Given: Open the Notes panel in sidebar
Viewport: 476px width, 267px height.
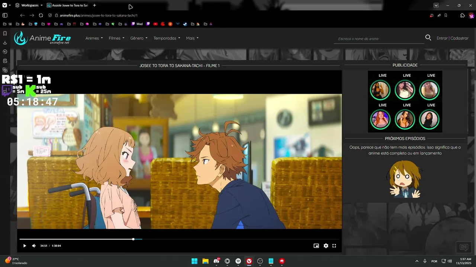Looking at the screenshot, I should tap(5, 61).
